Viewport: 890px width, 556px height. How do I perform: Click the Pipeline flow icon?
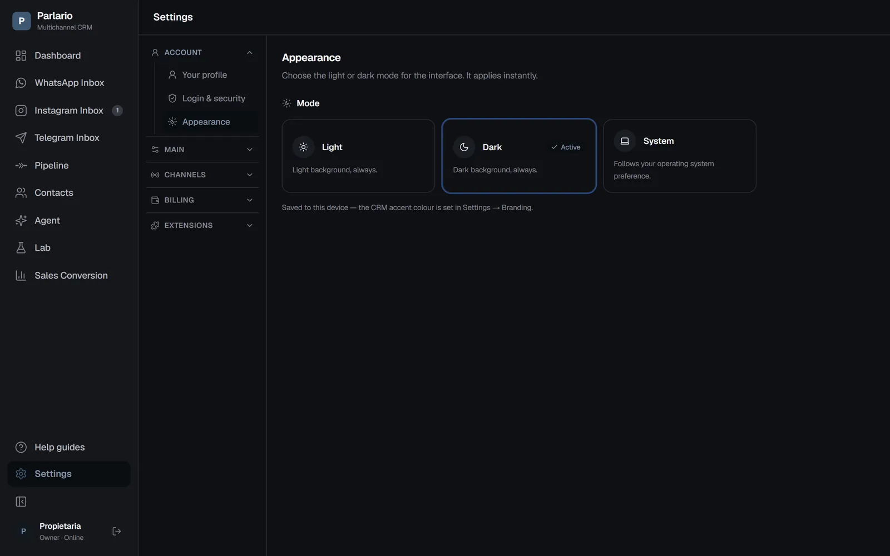pyautogui.click(x=21, y=166)
